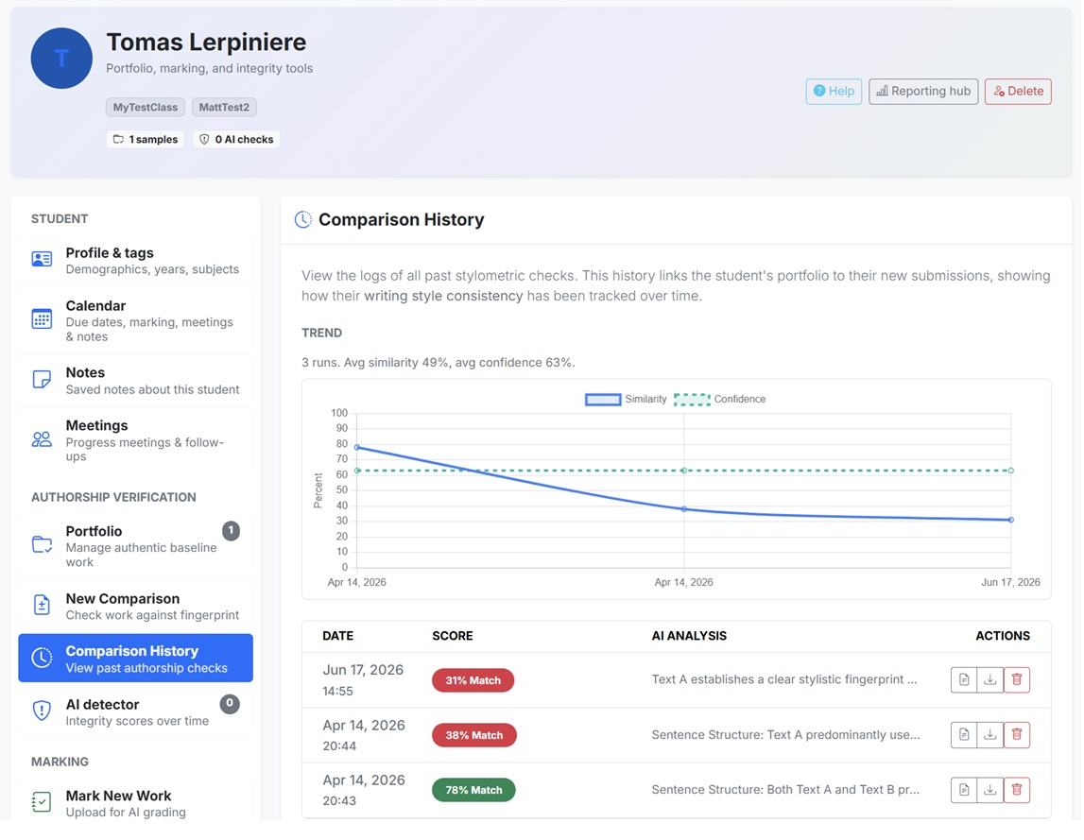Screen dimensions: 1084x840
Task: Open the Meetings section
Action: coord(135,439)
